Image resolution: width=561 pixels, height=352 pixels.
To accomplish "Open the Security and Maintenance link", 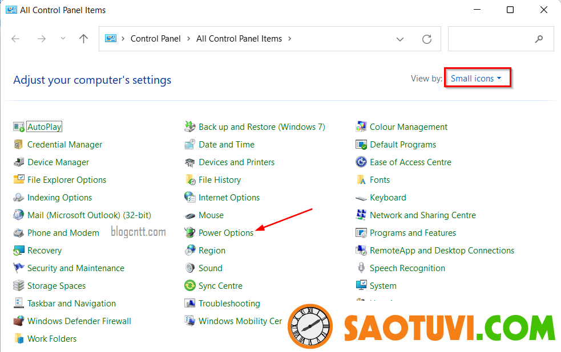I will pyautogui.click(x=76, y=268).
